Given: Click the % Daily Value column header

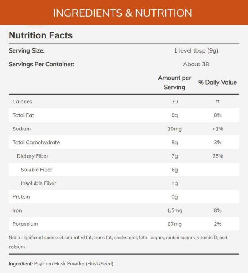Looking at the screenshot, I should pos(218,83).
